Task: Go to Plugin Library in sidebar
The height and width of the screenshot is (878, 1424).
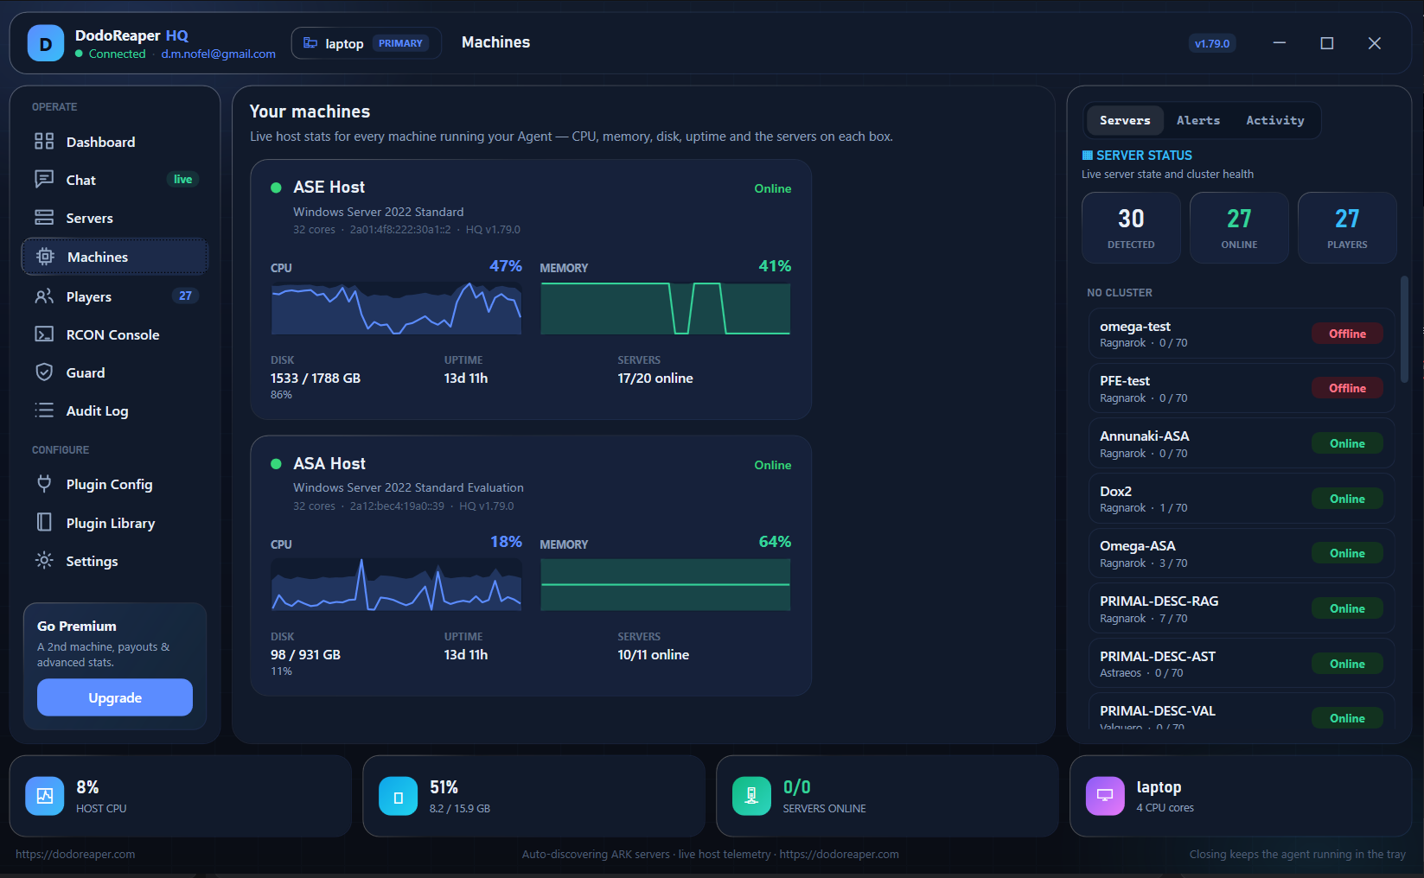Action: coord(115,523)
